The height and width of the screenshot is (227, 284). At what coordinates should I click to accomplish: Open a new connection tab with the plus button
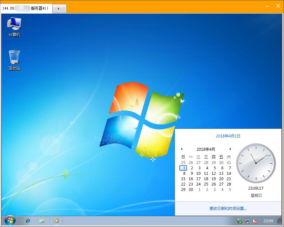59,9
